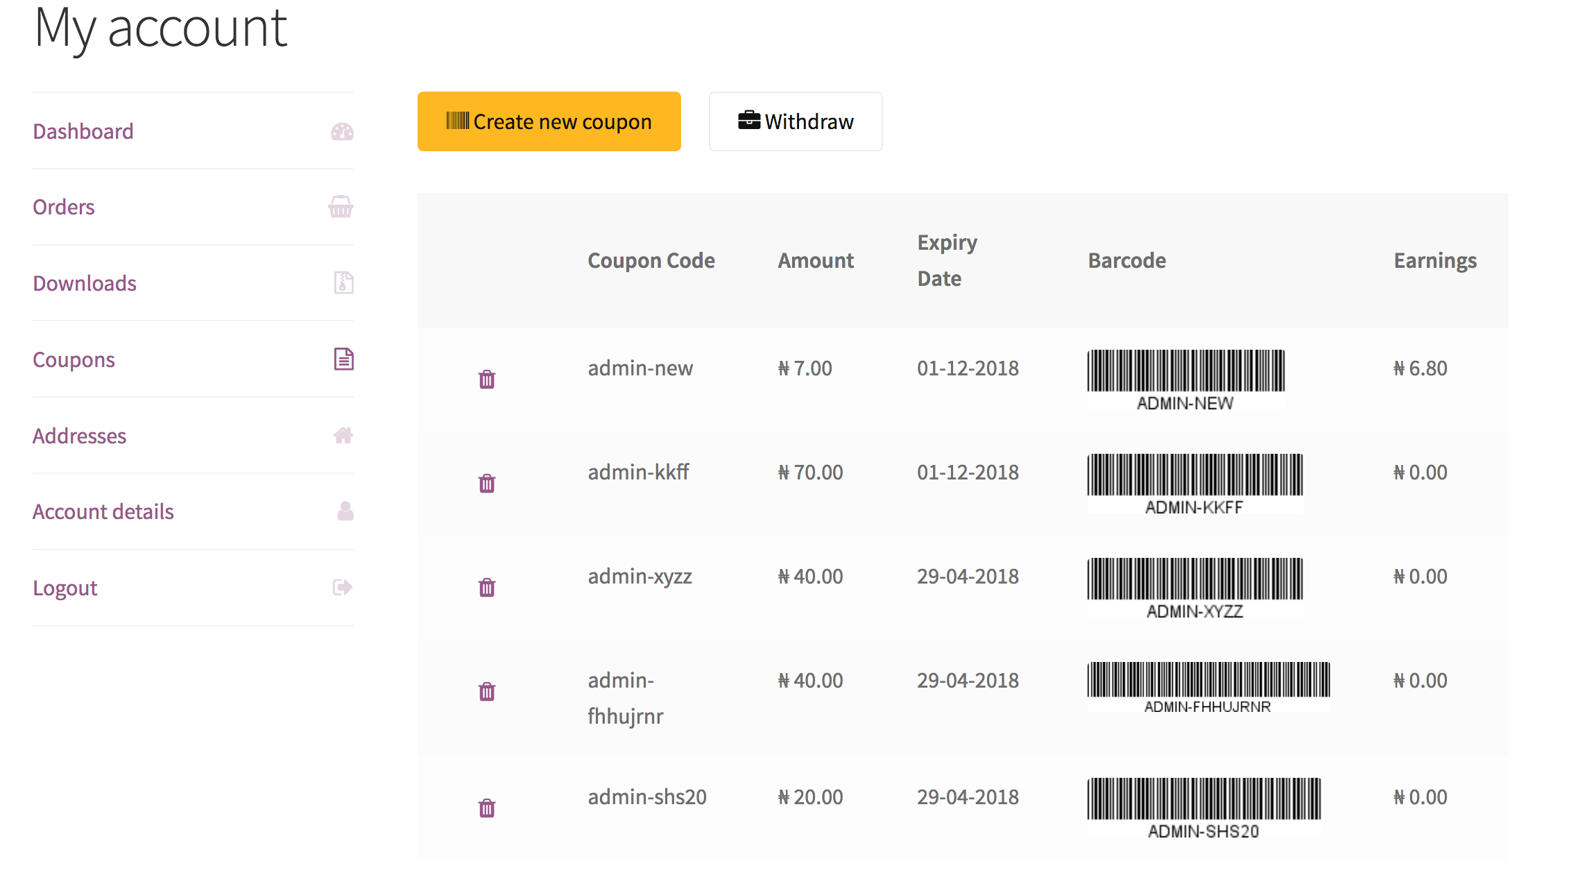Viewport: 1587px width, 884px height.
Task: Click the Dashboard gauge icon in sidebar
Action: (x=342, y=131)
